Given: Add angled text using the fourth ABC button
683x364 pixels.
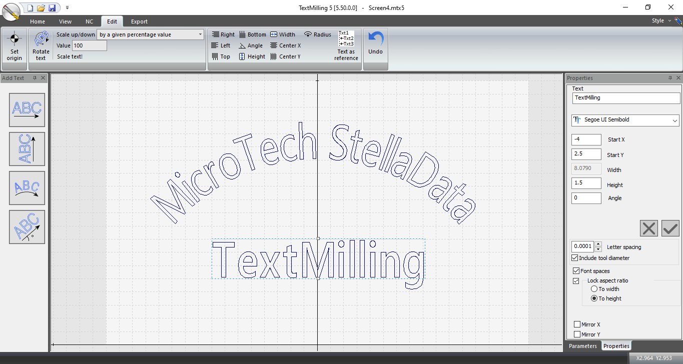Looking at the screenshot, I should [27, 227].
